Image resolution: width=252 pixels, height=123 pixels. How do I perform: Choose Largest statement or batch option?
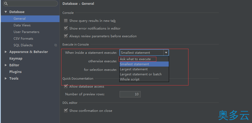point(144,74)
